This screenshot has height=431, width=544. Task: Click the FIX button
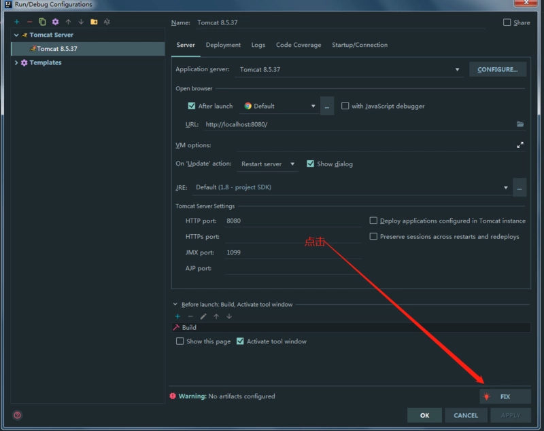(505, 396)
